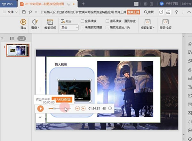Switch to the 开始 ribbon tab
Viewport: 192px width, 141px height.
[44, 12]
